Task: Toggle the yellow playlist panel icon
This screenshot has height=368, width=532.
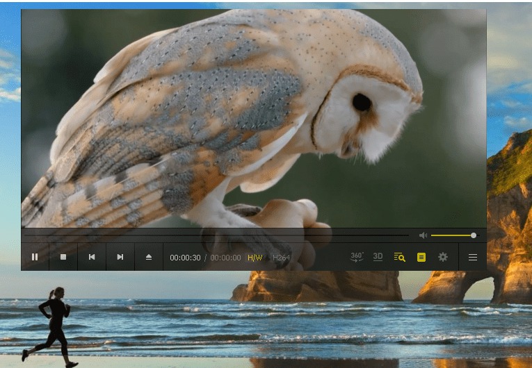Action: click(421, 257)
